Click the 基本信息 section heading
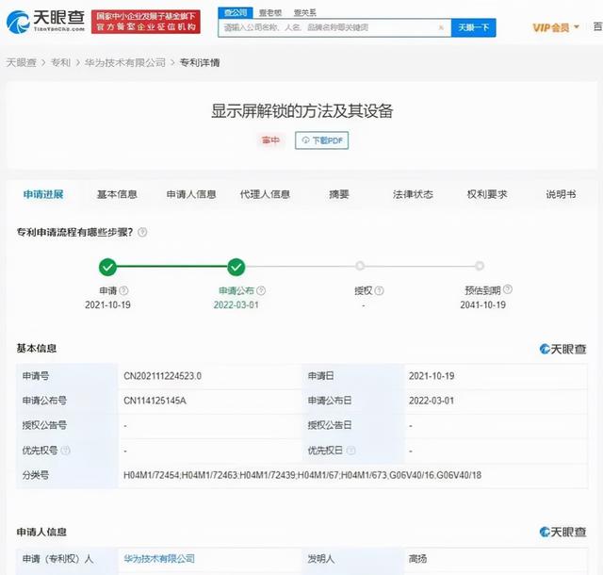Screen dimensions: 603x575 coord(37,349)
